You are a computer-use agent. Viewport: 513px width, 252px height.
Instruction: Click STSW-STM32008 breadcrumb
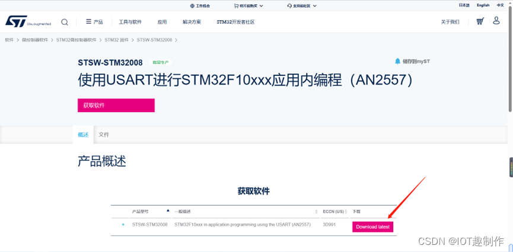coord(154,40)
